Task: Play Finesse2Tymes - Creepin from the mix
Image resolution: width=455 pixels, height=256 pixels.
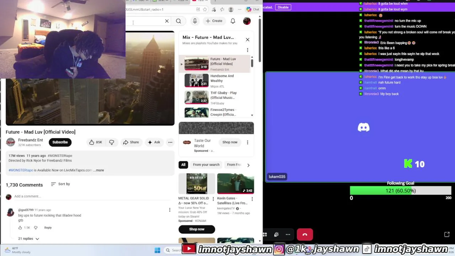Action: coord(215,112)
